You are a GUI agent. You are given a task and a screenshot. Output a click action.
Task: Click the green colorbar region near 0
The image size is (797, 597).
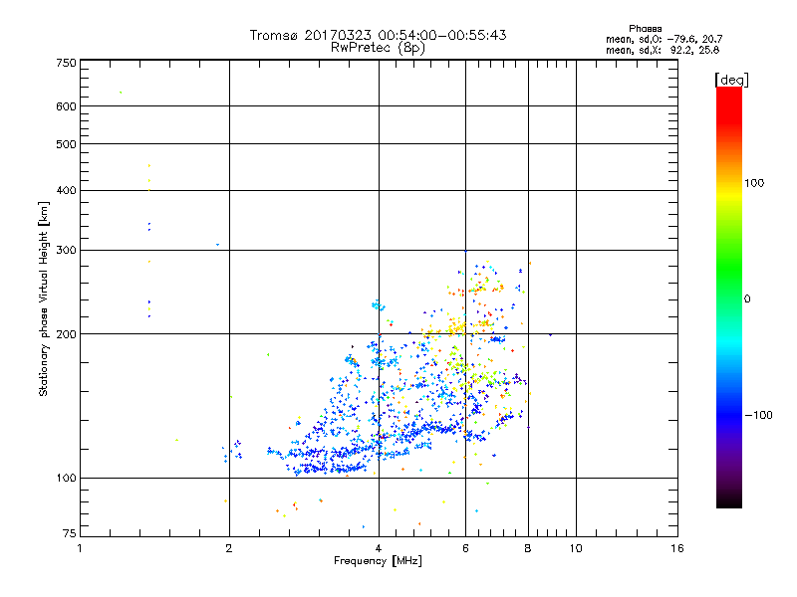(729, 285)
